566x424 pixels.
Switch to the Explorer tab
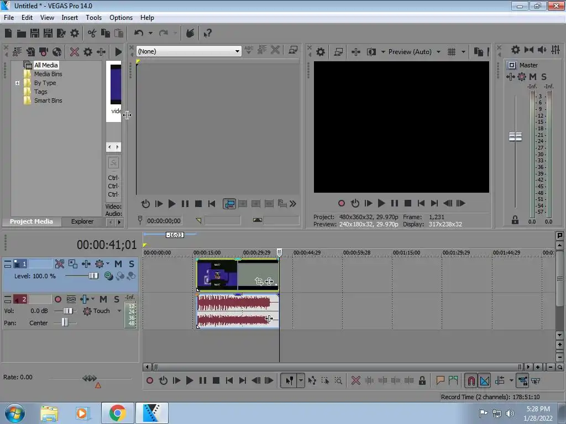82,221
